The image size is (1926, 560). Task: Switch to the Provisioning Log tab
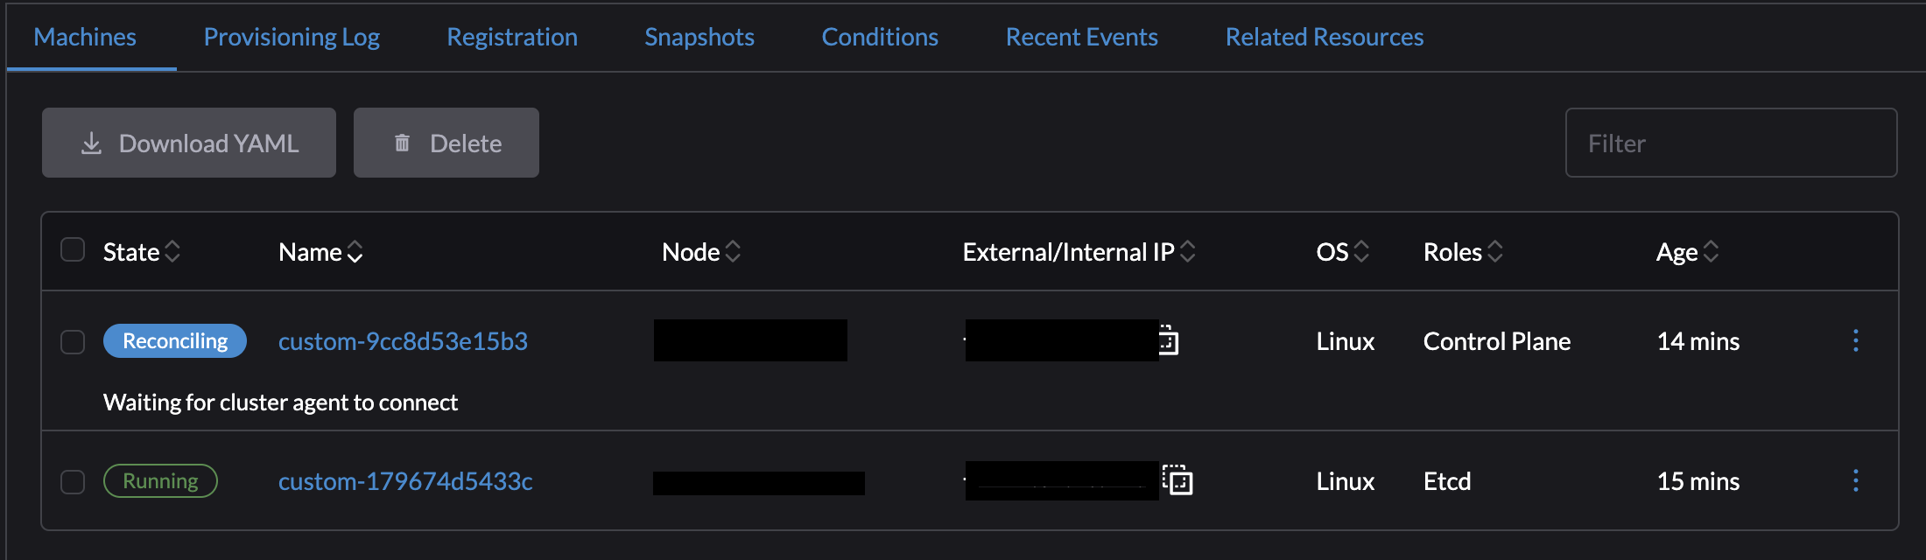[291, 37]
